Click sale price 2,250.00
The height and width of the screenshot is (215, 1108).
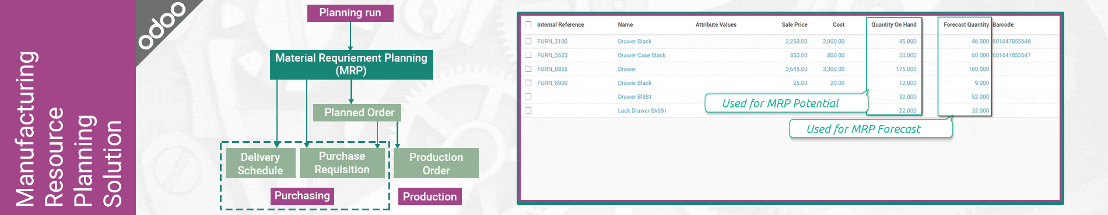coord(796,41)
